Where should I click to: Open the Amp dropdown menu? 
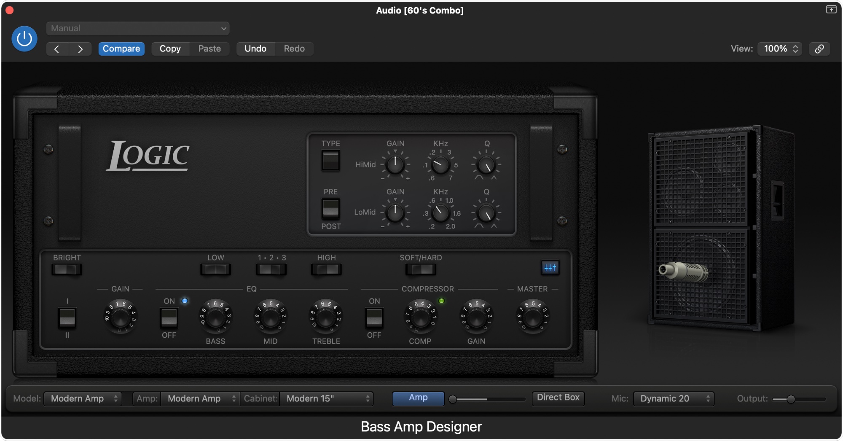coord(200,398)
